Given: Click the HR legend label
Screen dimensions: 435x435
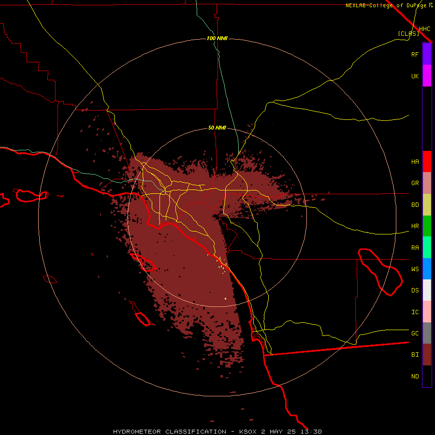Looking at the screenshot, I should [x=415, y=226].
